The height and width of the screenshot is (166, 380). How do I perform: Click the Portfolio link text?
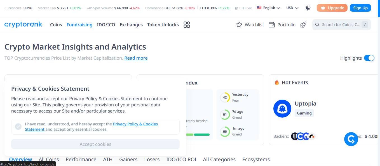[287, 25]
